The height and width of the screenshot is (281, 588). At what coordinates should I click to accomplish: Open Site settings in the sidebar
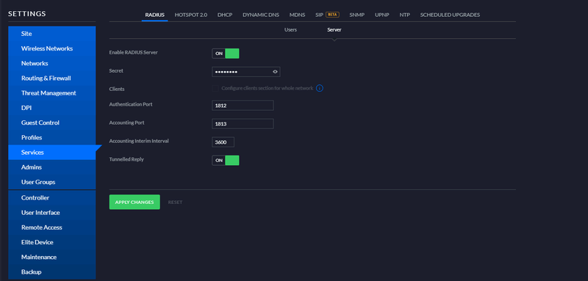(x=51, y=34)
